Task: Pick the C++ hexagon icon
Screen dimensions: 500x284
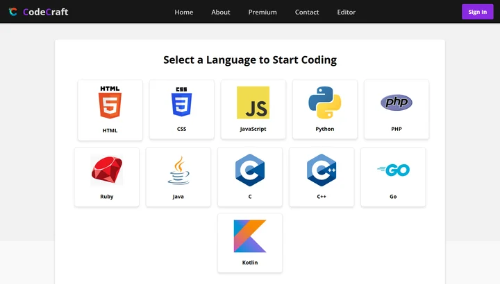Action: pos(322,170)
